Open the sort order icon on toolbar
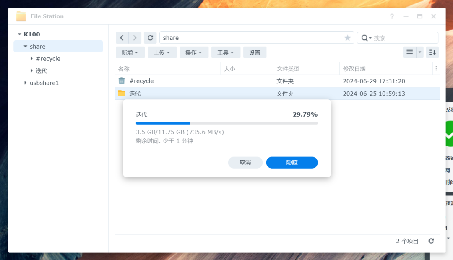The width and height of the screenshot is (453, 260). point(432,52)
